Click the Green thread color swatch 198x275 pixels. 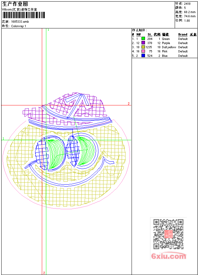pos(143,38)
